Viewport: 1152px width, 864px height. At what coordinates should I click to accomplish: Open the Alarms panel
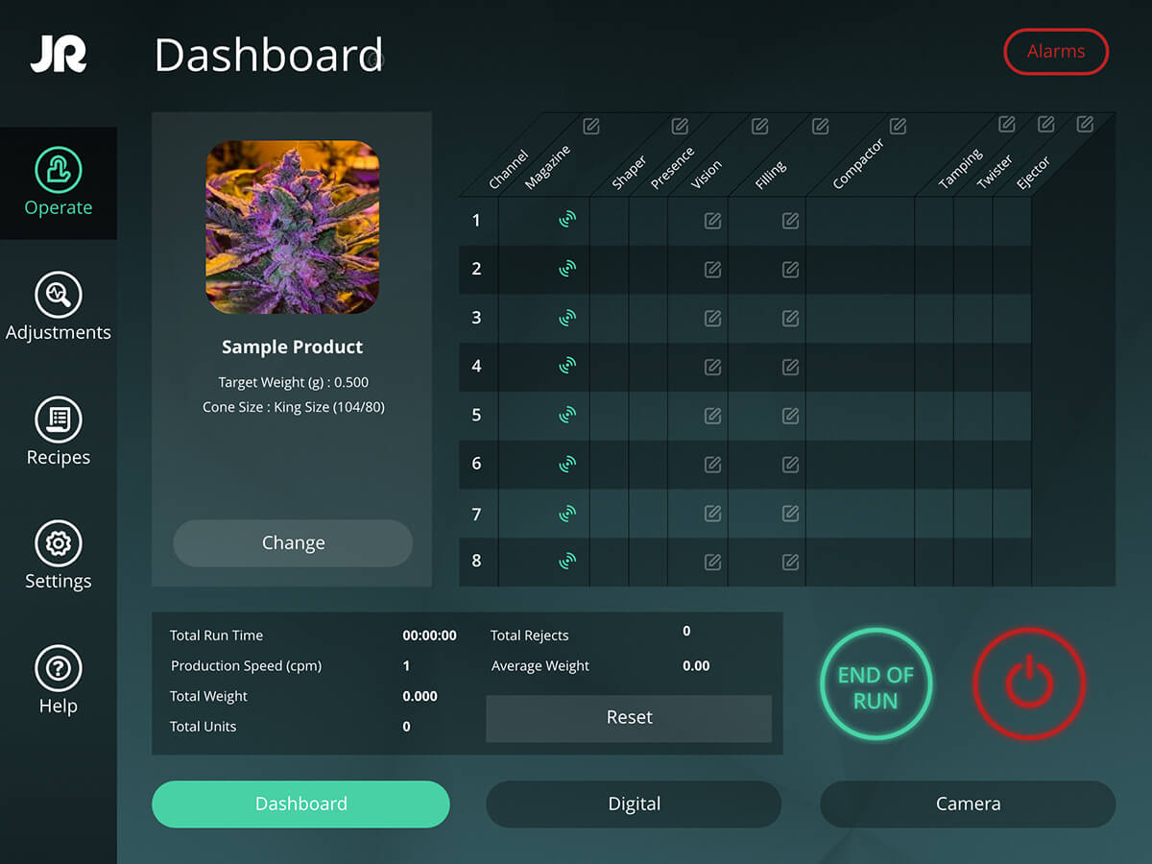1056,52
